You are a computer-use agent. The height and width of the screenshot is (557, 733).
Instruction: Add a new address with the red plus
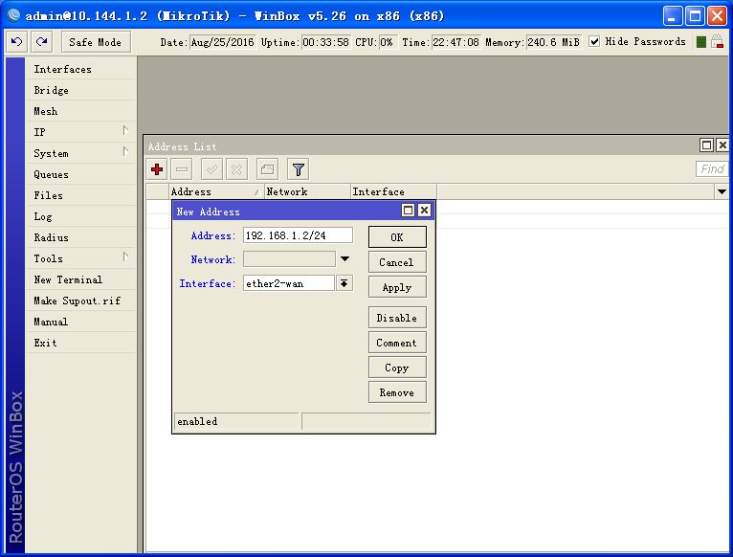pyautogui.click(x=157, y=169)
